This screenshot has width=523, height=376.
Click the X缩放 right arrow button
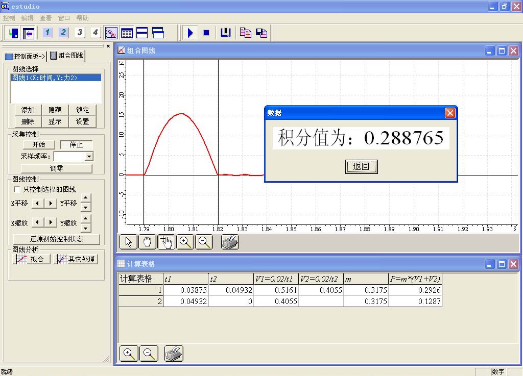(x=51, y=222)
